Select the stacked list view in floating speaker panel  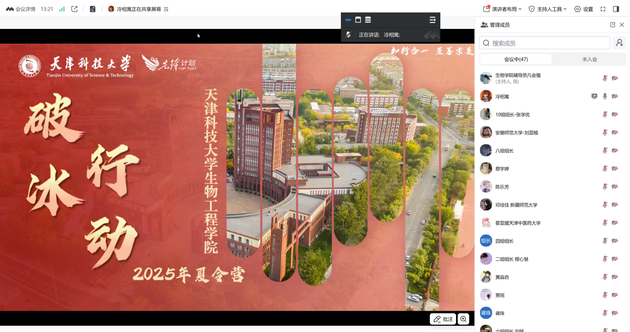coord(368,20)
